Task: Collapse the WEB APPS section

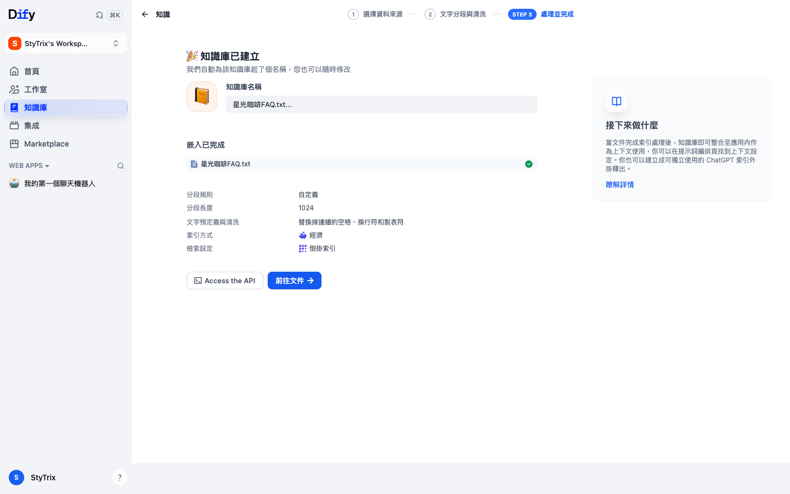Action: point(29,166)
